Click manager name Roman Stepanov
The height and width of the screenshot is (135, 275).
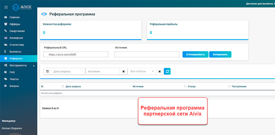pyautogui.click(x=12, y=128)
